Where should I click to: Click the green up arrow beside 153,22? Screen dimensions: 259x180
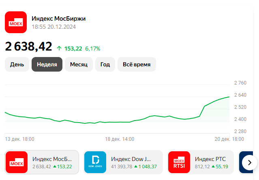coord(59,49)
